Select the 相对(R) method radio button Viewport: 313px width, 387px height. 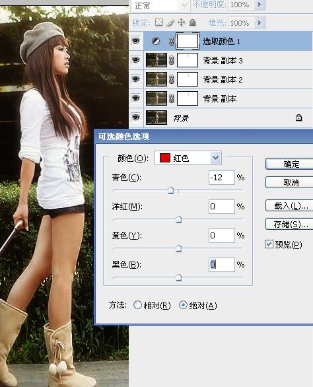pyautogui.click(x=137, y=305)
